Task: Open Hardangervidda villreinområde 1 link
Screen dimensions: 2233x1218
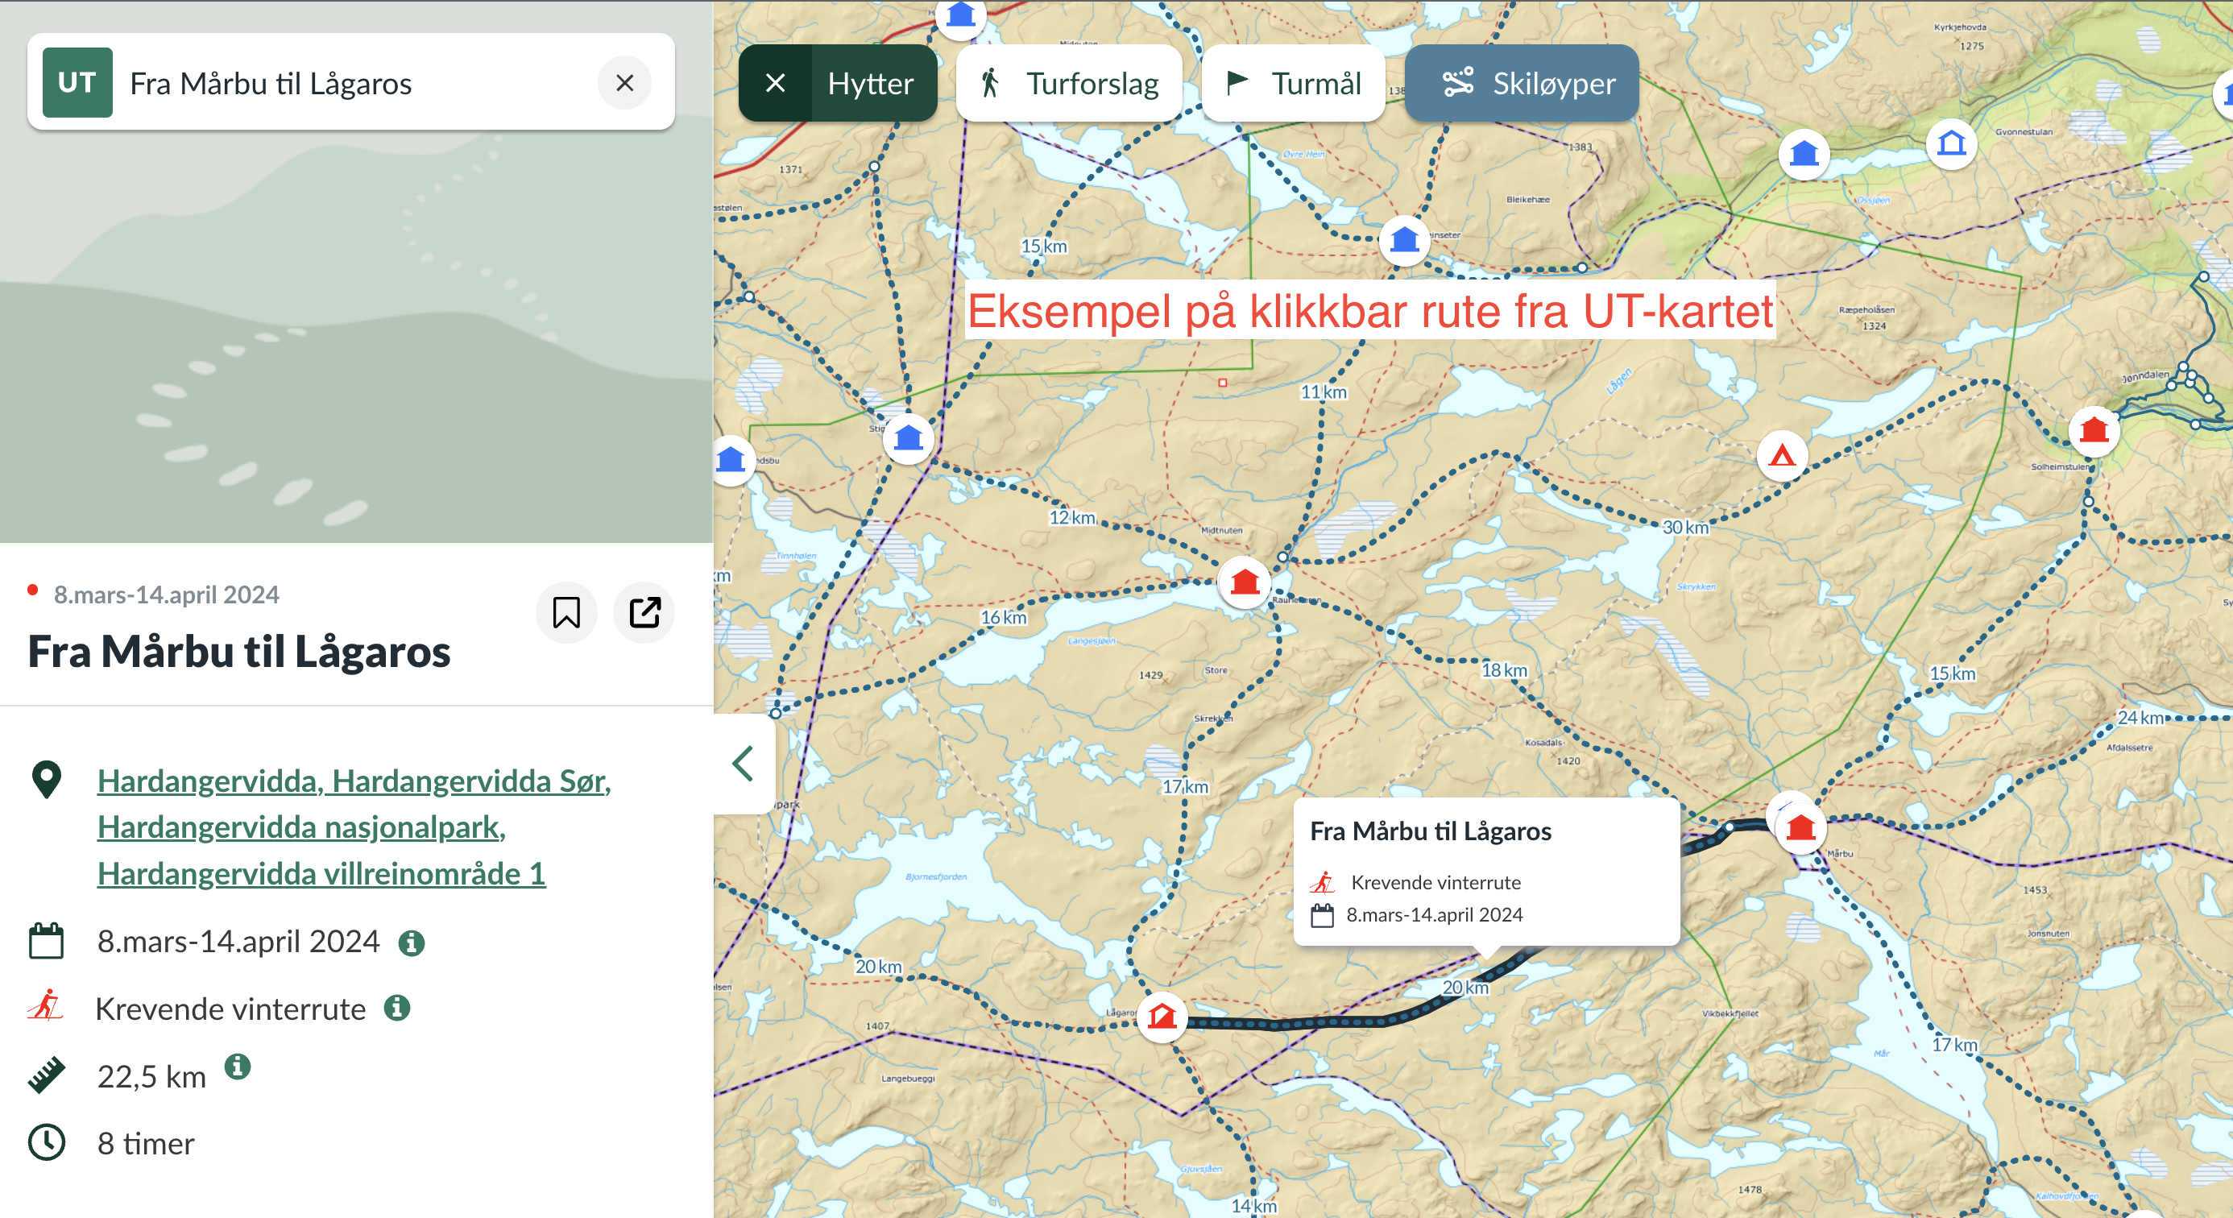Action: 321,874
